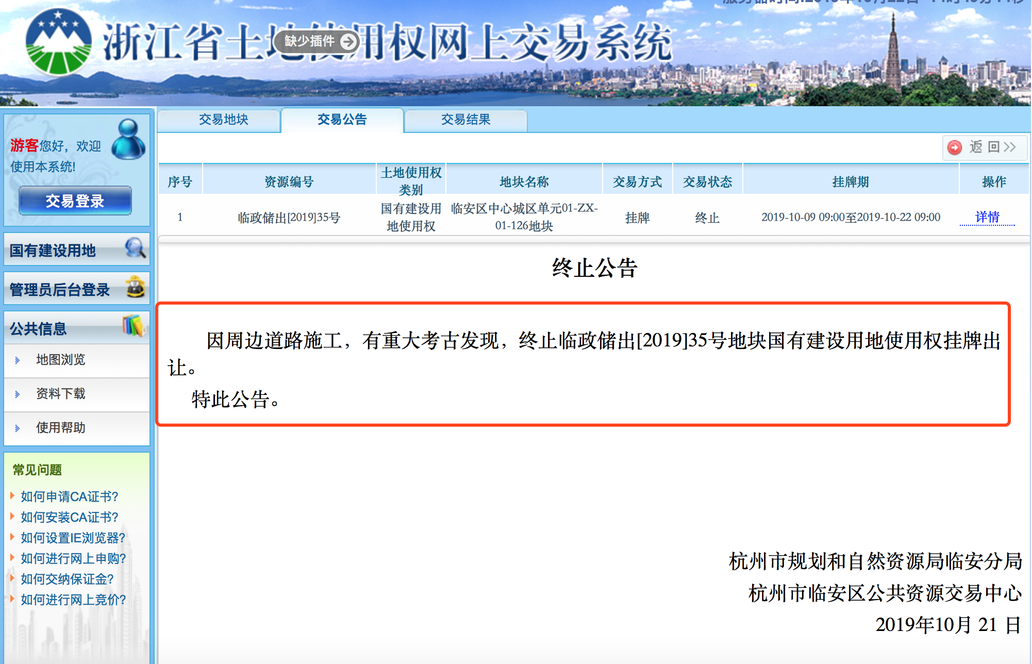Image resolution: width=1032 pixels, height=664 pixels.
Task: Open the 详情 link in the table
Action: pos(987,217)
